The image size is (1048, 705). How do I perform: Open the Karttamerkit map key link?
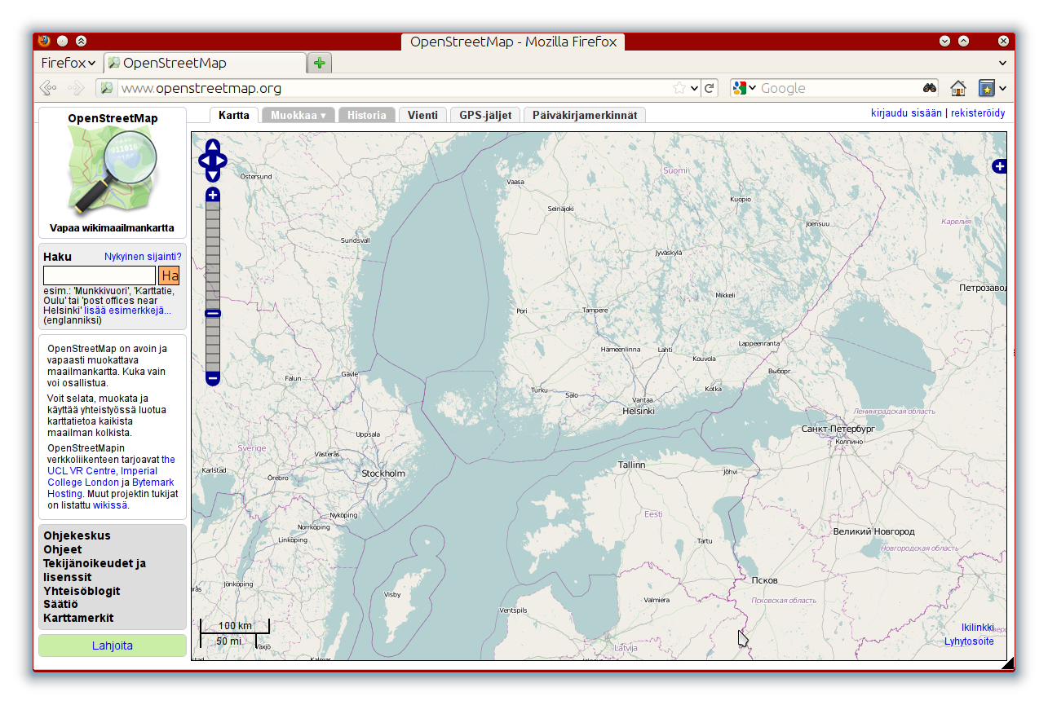pos(78,618)
